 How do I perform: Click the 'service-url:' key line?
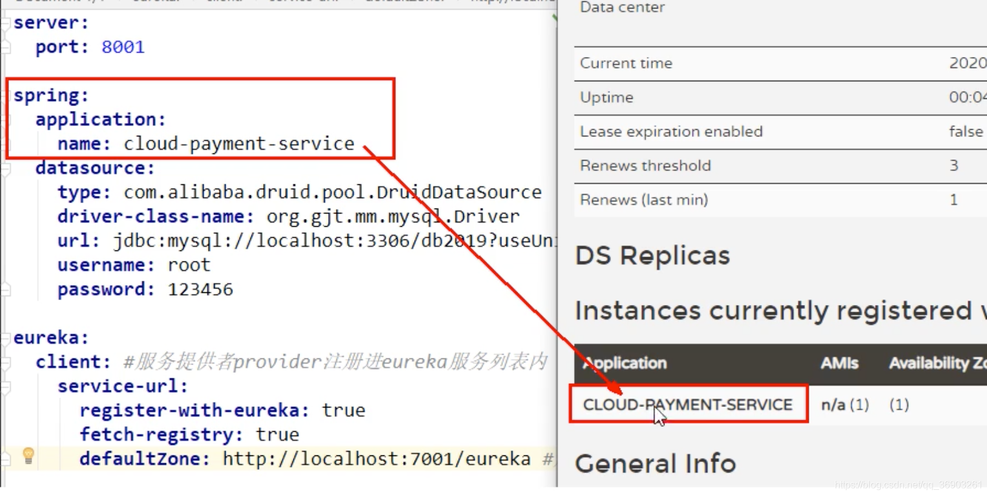[123, 386]
